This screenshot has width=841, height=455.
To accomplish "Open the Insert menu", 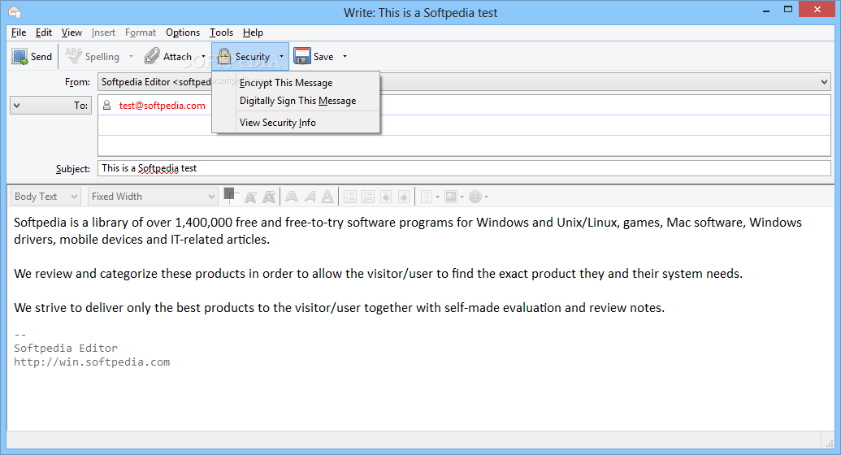I will point(103,32).
